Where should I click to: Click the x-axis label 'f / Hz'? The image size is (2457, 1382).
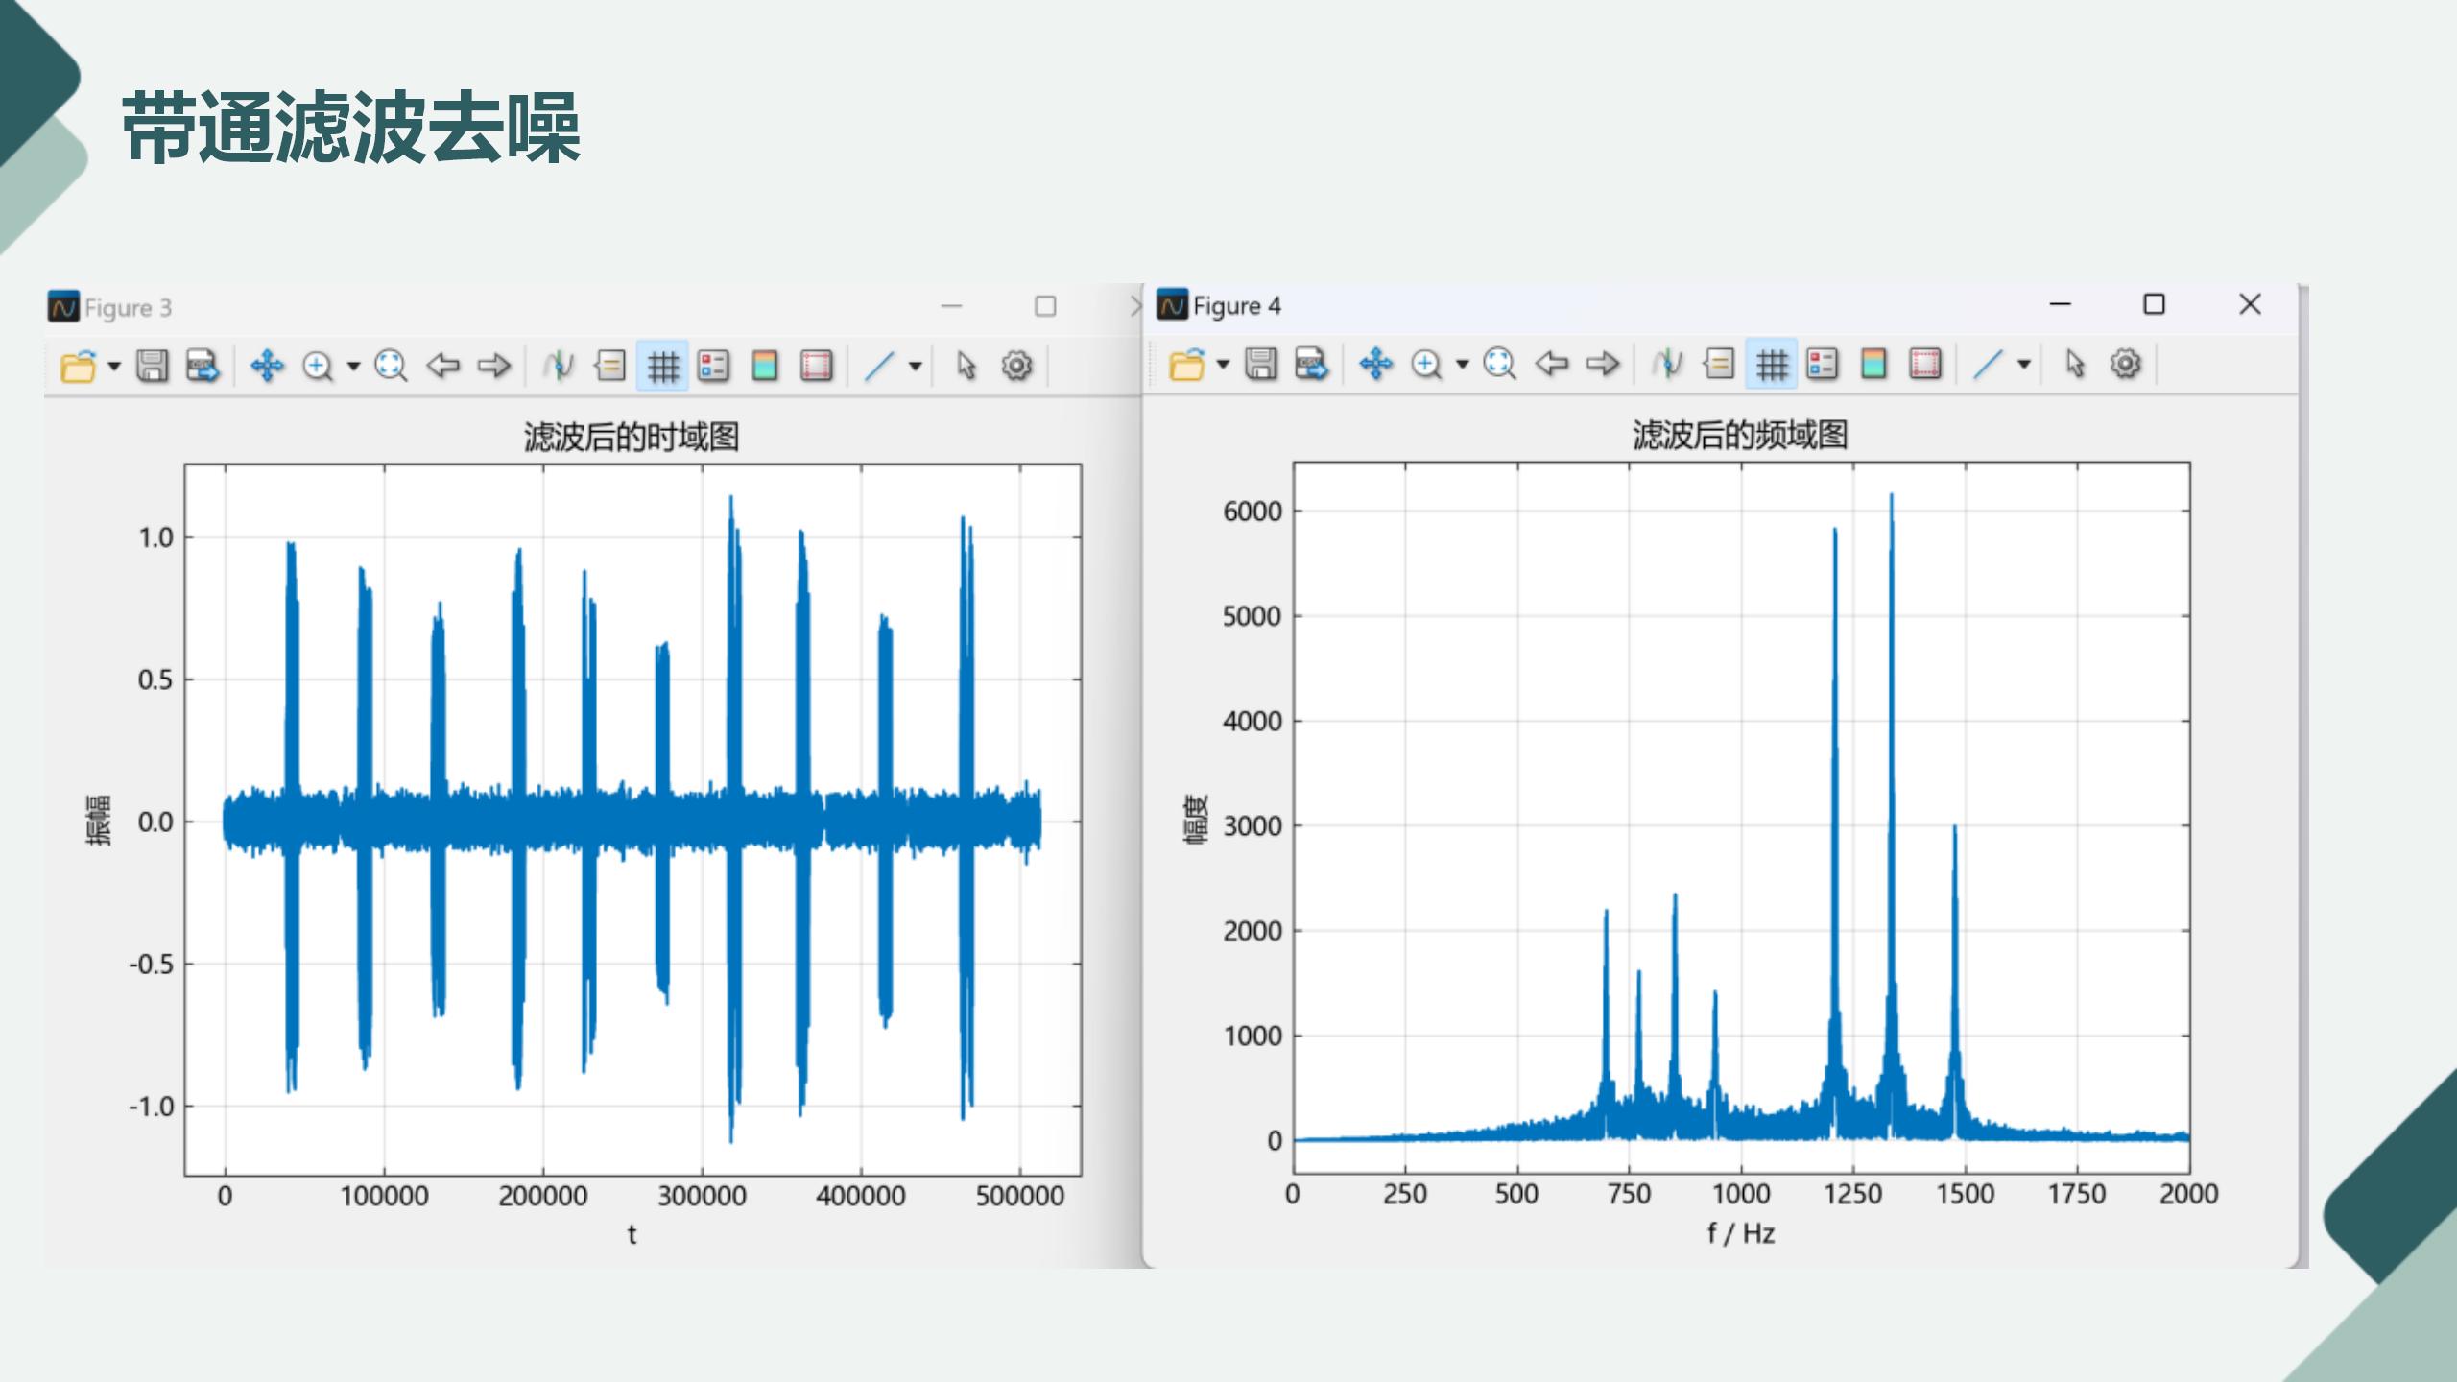[x=1741, y=1233]
